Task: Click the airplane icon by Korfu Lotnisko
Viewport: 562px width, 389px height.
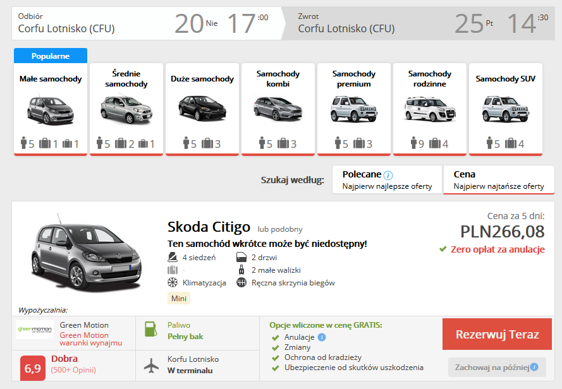Action: 151,365
